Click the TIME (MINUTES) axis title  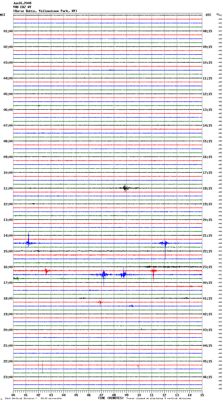click(111, 398)
